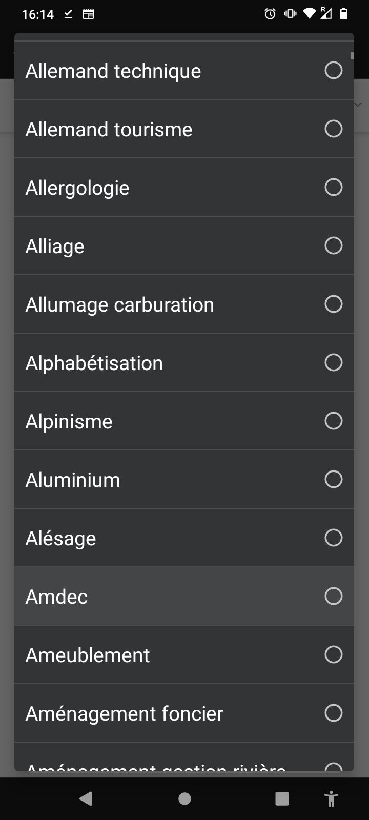Tap the battery status icon
369x820 pixels.
click(x=344, y=14)
